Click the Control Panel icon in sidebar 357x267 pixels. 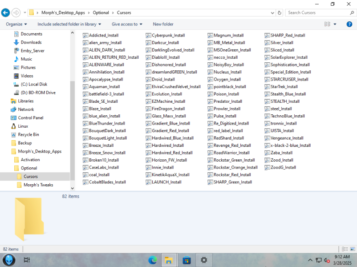click(x=13, y=118)
